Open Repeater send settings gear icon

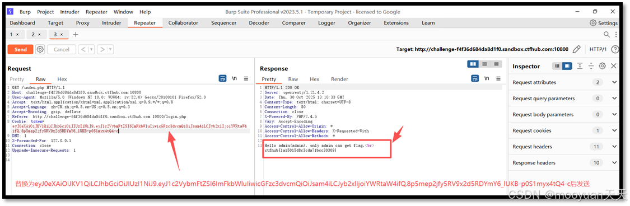(x=40, y=49)
